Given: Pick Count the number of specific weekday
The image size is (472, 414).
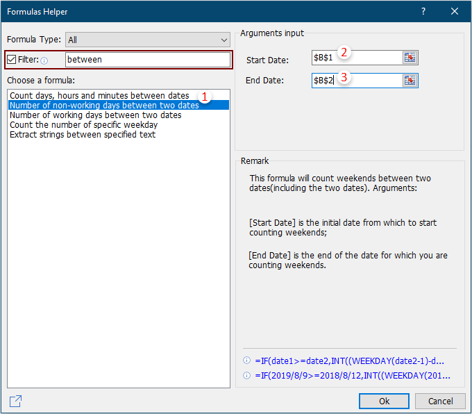Looking at the screenshot, I should pyautogui.click(x=83, y=125).
